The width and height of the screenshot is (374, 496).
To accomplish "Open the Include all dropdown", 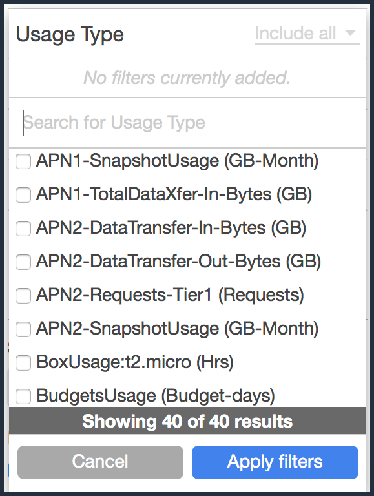I will click(x=307, y=34).
